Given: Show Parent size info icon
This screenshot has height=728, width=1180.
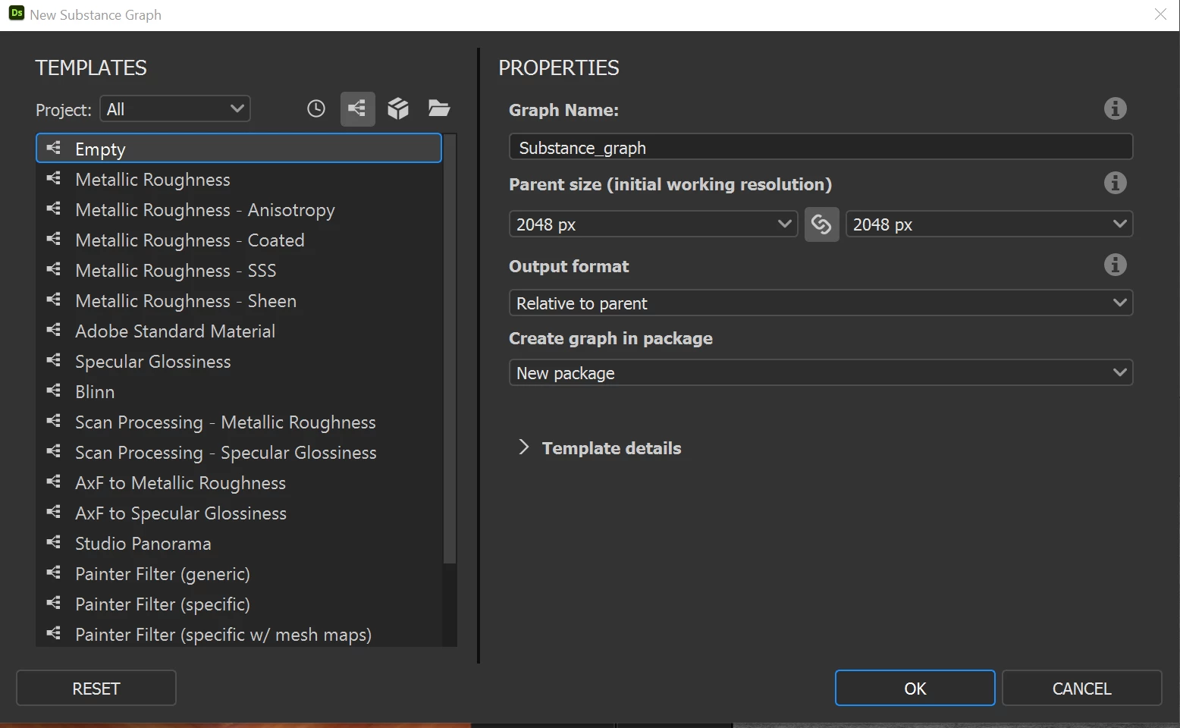Looking at the screenshot, I should click(x=1115, y=183).
